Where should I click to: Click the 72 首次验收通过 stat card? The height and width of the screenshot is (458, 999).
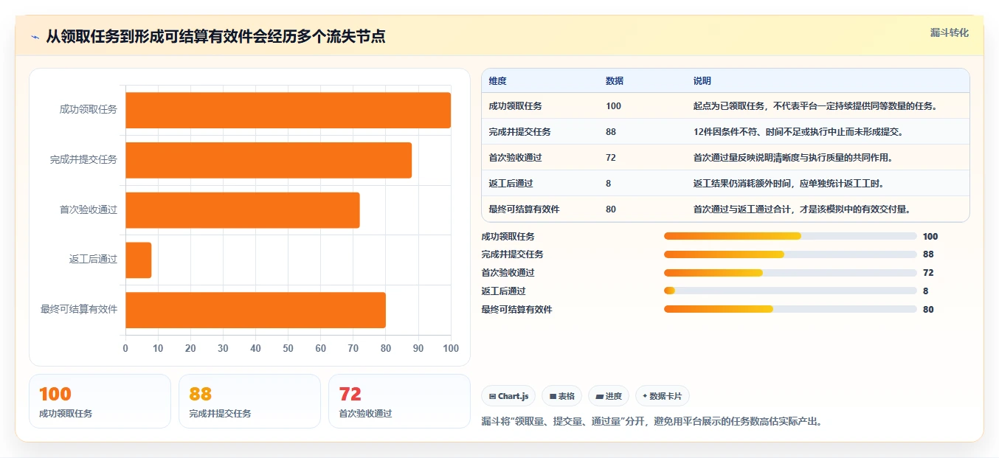click(399, 401)
